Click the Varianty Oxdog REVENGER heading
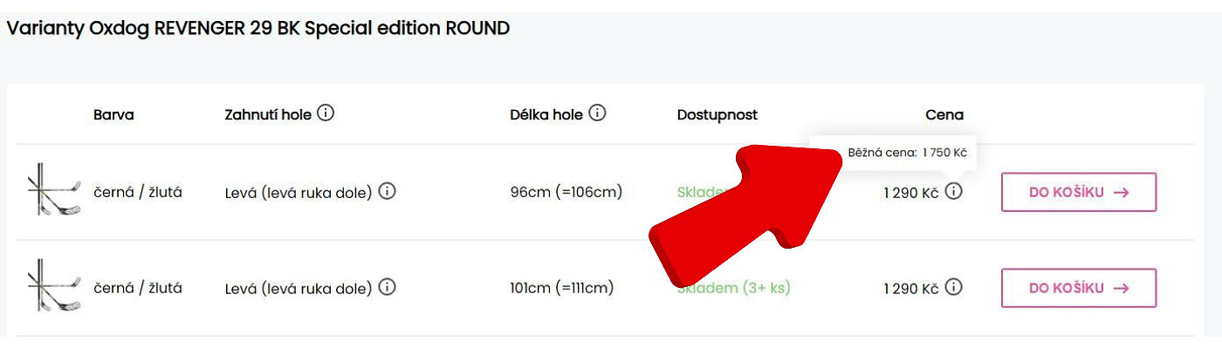Screen dimensions: 1222x349 pyautogui.click(x=258, y=28)
